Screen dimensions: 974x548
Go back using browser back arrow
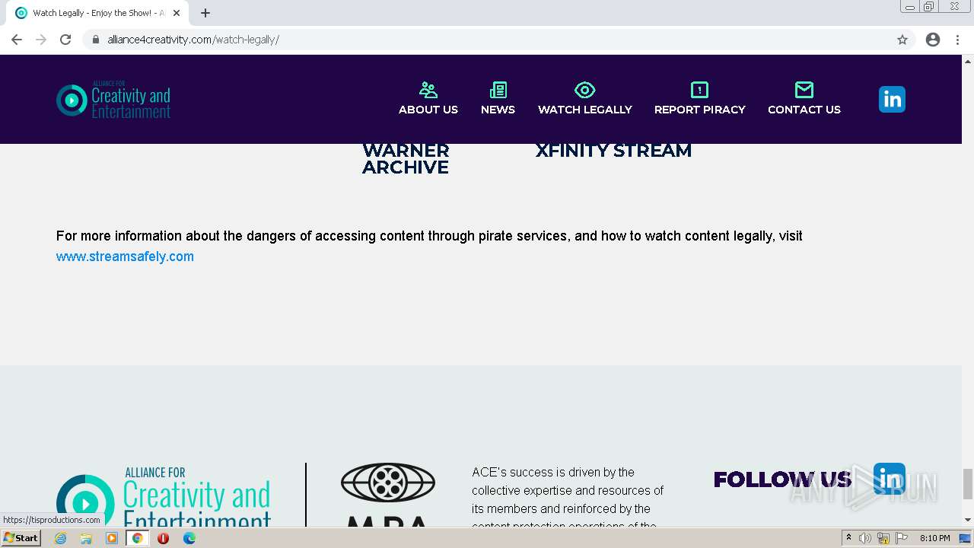tap(17, 40)
